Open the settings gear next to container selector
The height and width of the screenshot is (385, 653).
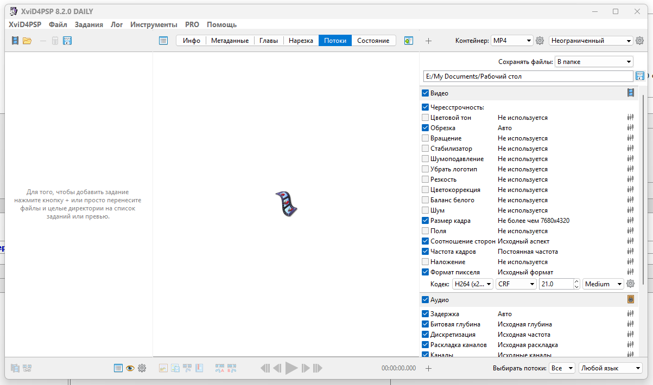pyautogui.click(x=540, y=40)
